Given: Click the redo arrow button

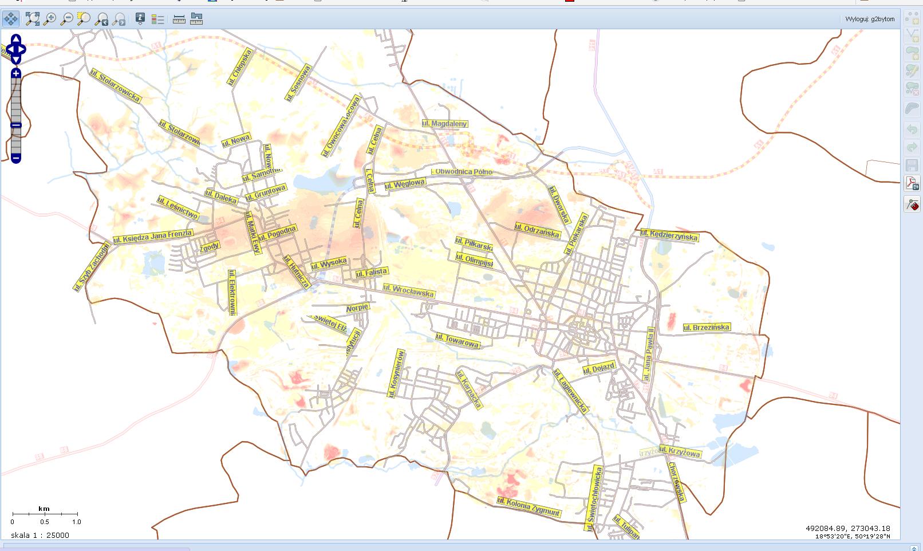Looking at the screenshot, I should [912, 147].
